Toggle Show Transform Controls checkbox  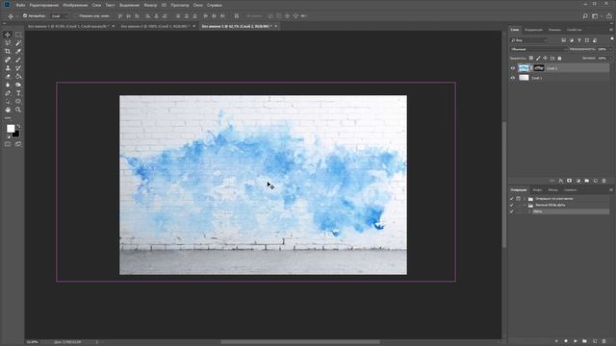click(75, 16)
